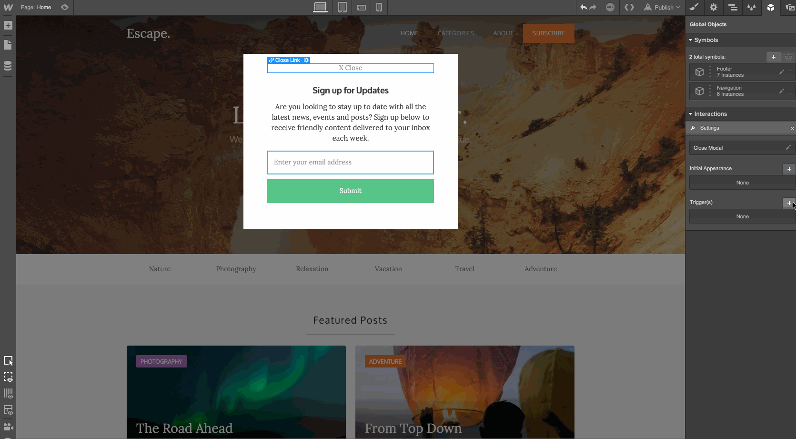The height and width of the screenshot is (439, 796).
Task: Open From Top Down post thumbnail
Action: [x=465, y=392]
